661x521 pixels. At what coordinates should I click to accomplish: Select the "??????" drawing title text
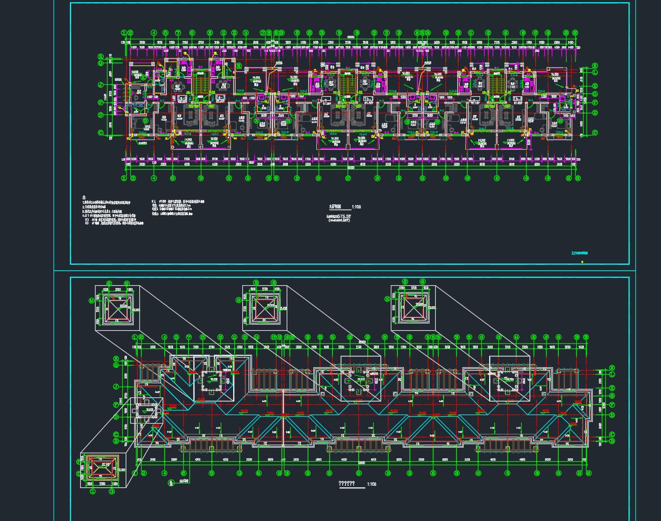click(347, 483)
